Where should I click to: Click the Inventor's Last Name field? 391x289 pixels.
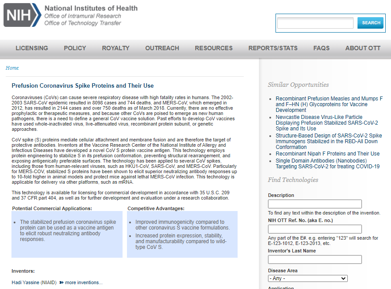(x=315, y=259)
